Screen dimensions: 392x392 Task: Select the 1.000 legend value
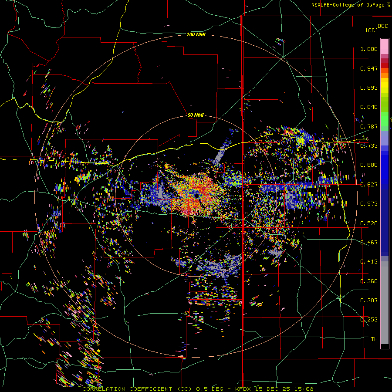pyautogui.click(x=369, y=49)
